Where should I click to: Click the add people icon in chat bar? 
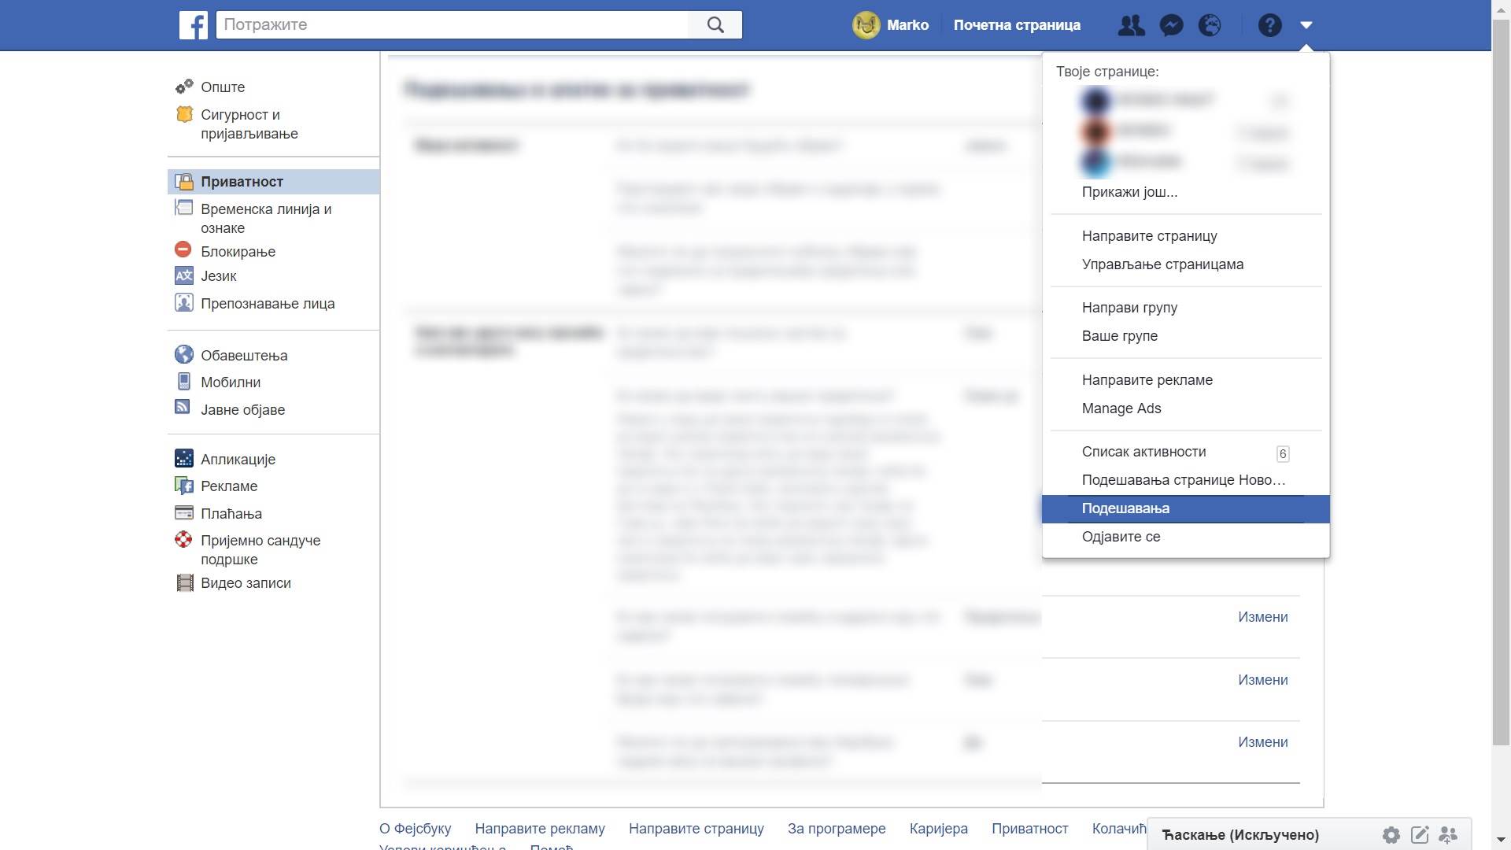(x=1449, y=835)
